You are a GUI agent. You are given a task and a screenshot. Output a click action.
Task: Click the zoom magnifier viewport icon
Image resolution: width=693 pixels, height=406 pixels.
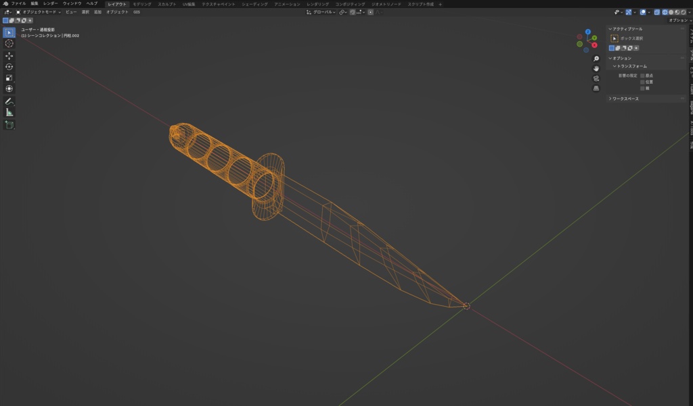click(x=596, y=59)
